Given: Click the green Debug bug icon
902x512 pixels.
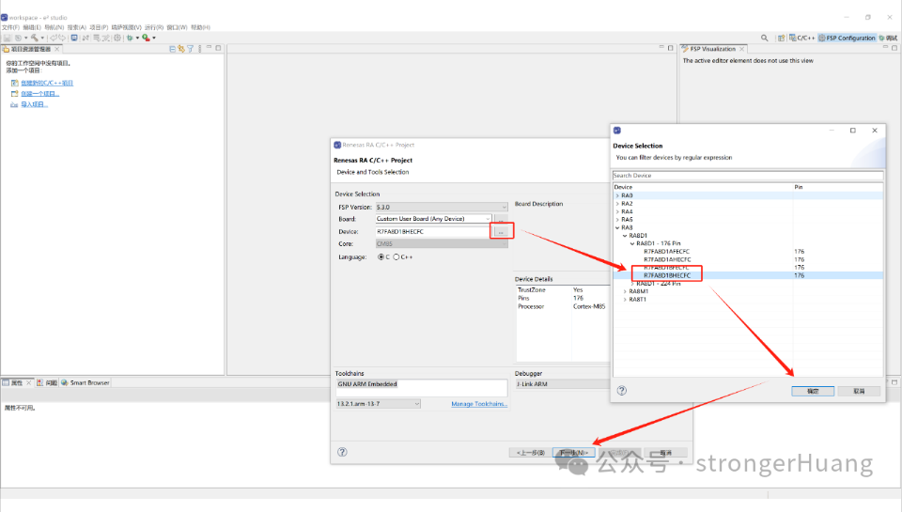Looking at the screenshot, I should coord(130,38).
